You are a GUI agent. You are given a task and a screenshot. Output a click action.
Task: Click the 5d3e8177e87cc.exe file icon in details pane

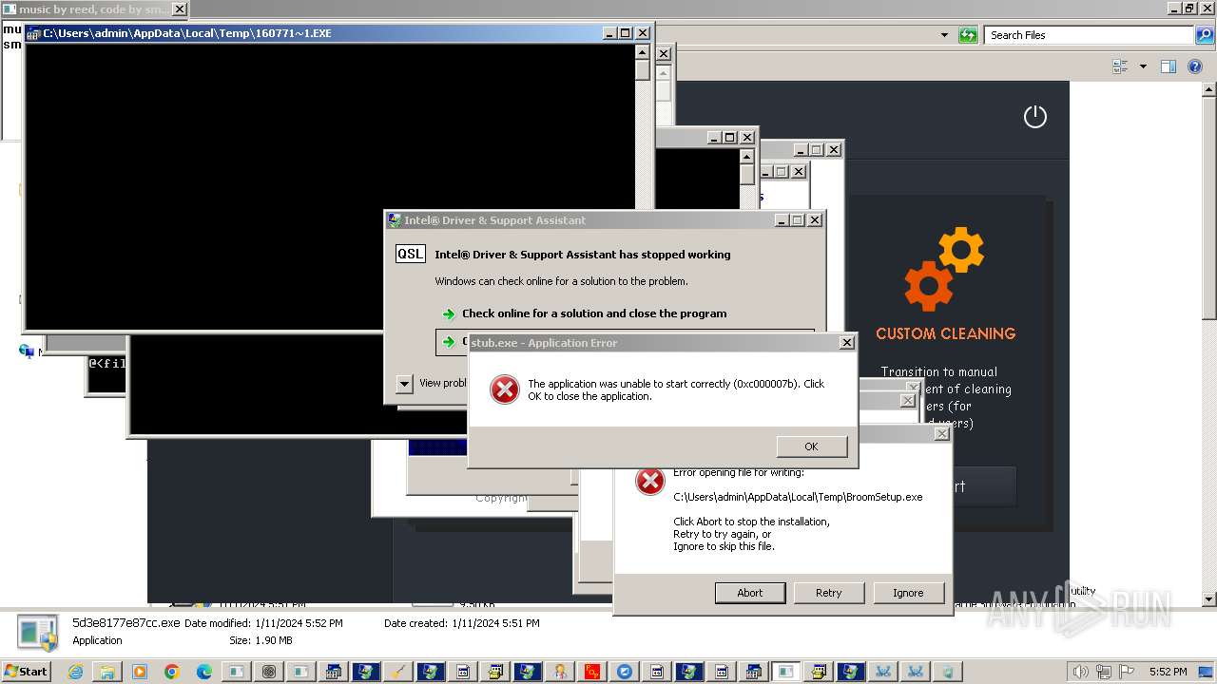[38, 634]
